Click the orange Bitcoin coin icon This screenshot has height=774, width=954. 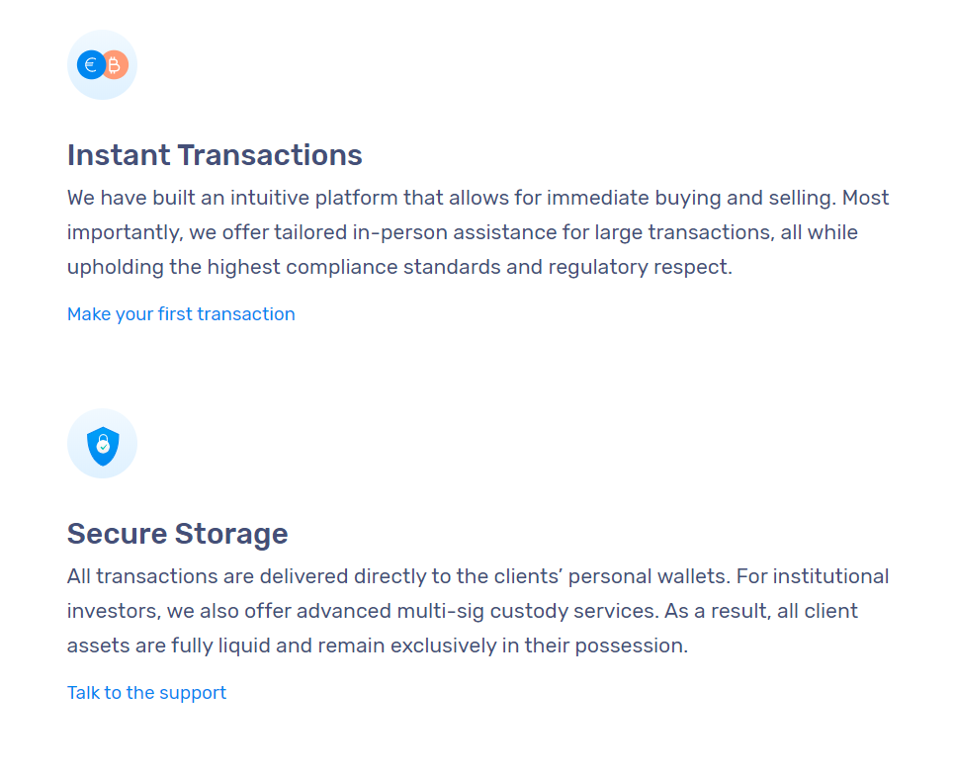[x=117, y=64]
